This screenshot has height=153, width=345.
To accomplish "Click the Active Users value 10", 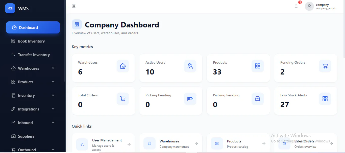I will coord(150,72).
